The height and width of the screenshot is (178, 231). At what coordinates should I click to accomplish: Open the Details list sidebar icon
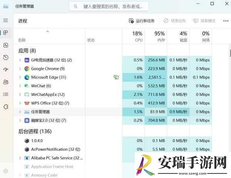click(x=6, y=94)
